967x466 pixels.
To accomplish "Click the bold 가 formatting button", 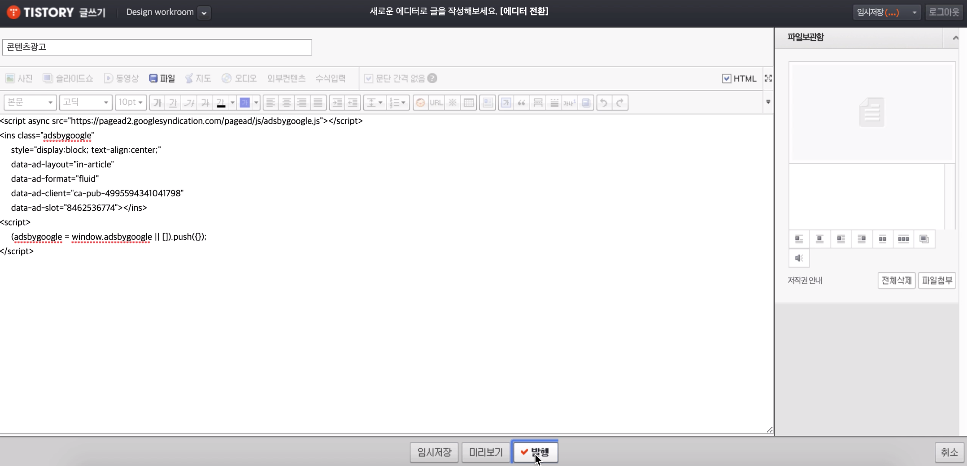I will (157, 103).
